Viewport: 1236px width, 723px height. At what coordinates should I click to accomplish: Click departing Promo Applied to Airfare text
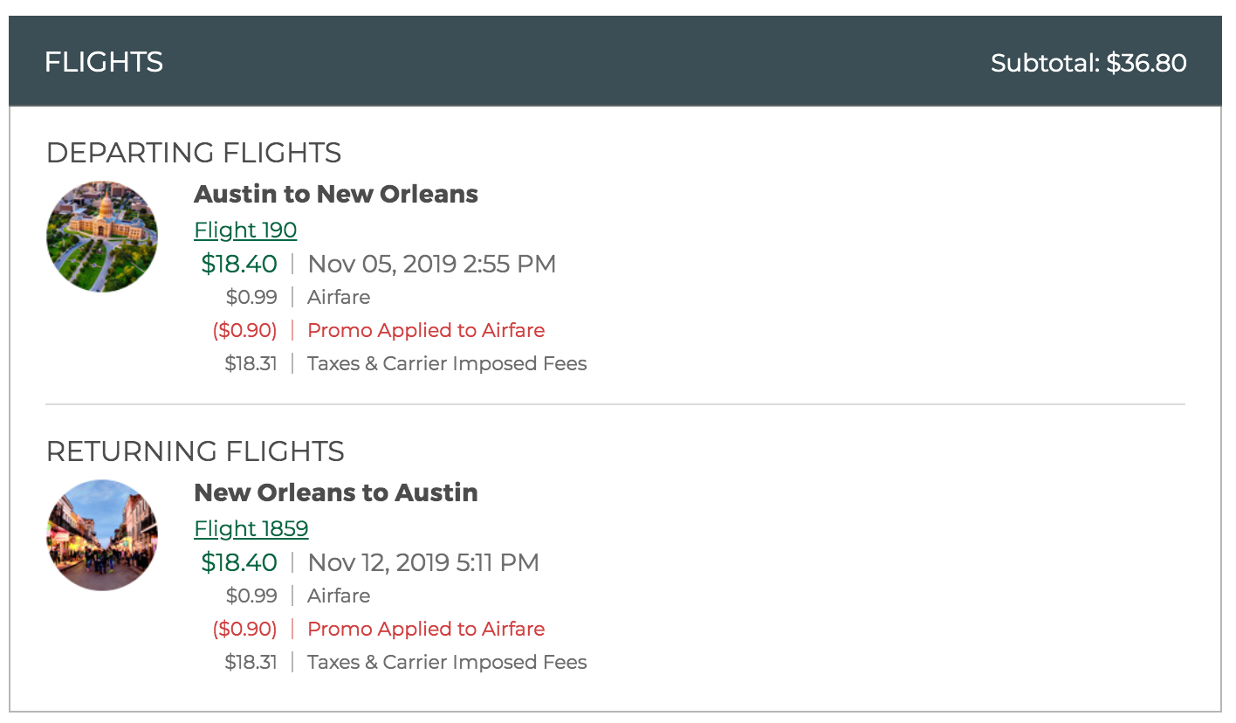[426, 330]
